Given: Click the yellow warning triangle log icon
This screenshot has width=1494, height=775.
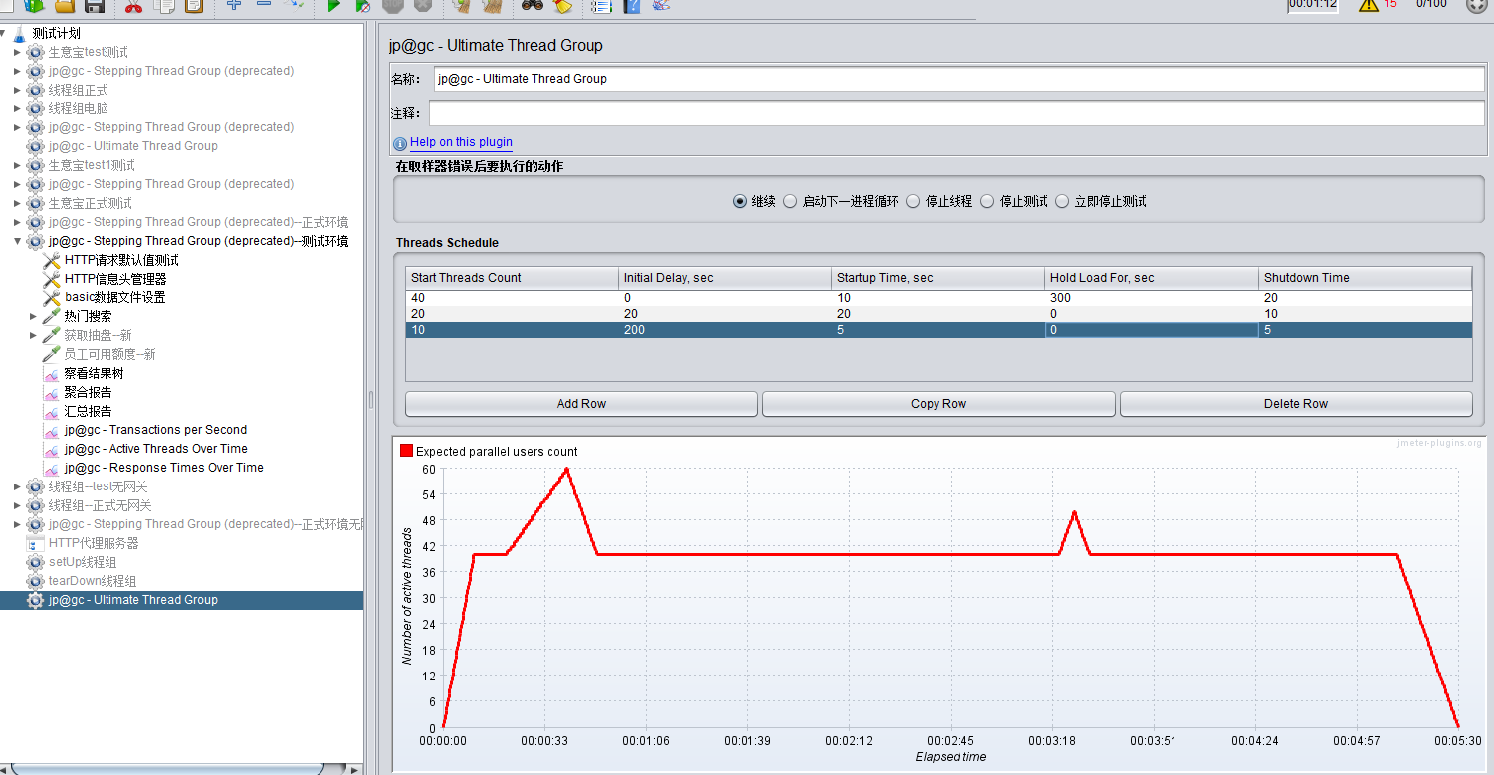Looking at the screenshot, I should pyautogui.click(x=1369, y=5).
